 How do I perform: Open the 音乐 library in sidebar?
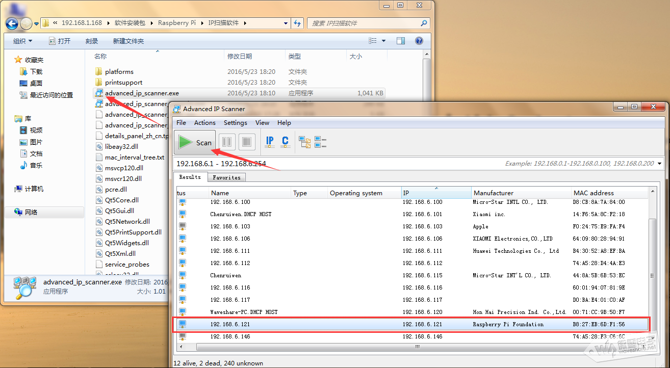pyautogui.click(x=36, y=165)
